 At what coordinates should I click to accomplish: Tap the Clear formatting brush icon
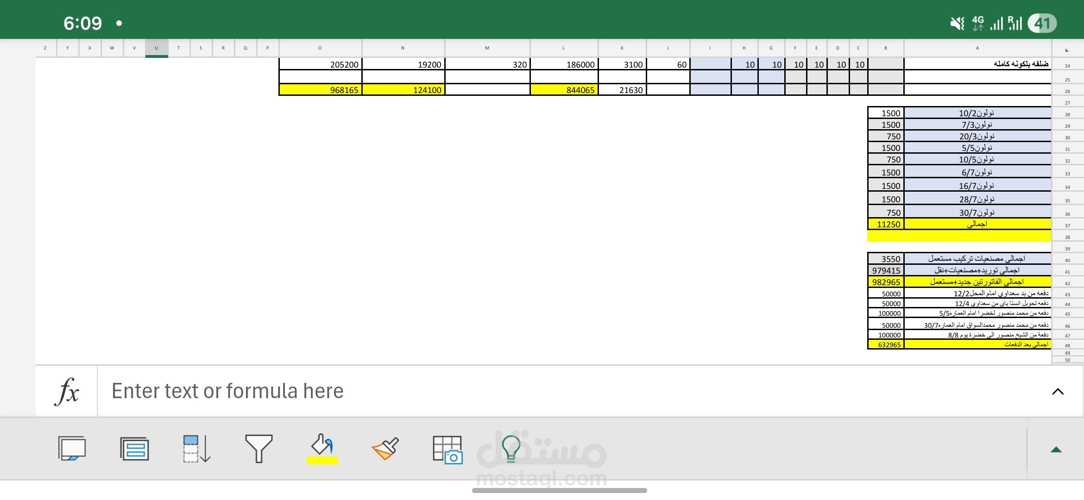[x=385, y=449]
